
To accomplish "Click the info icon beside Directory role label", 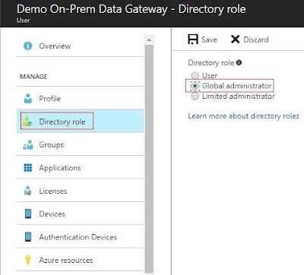I will pos(239,62).
